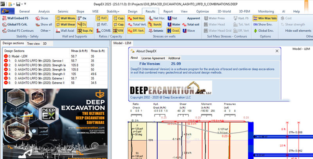Open the Wall Embed FS results
The width and height of the screenshot is (313, 159).
coord(15,18)
